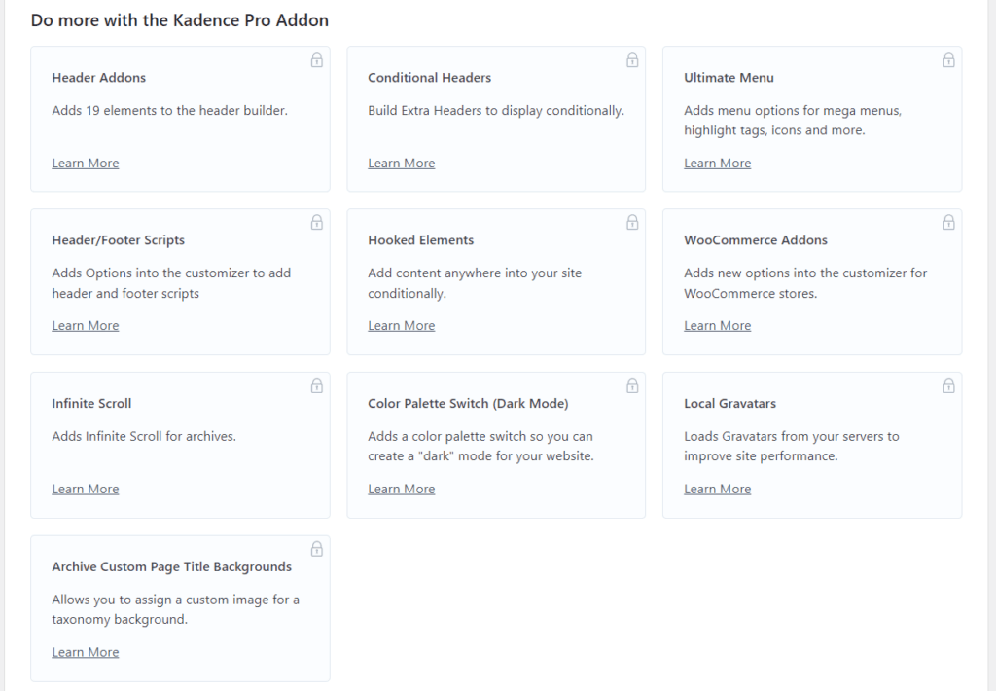Open Learn More for Color Palette Switch
996x691 pixels.
coord(401,488)
